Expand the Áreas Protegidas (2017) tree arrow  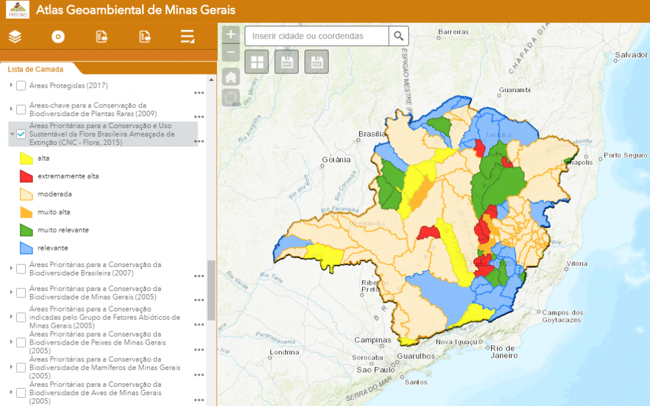pyautogui.click(x=11, y=85)
